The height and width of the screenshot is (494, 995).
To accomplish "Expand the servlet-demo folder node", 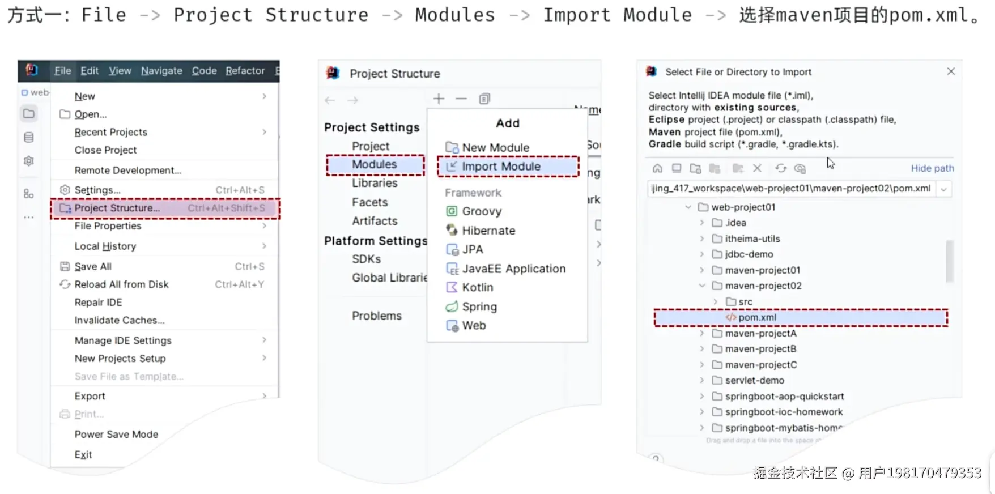I will point(702,380).
